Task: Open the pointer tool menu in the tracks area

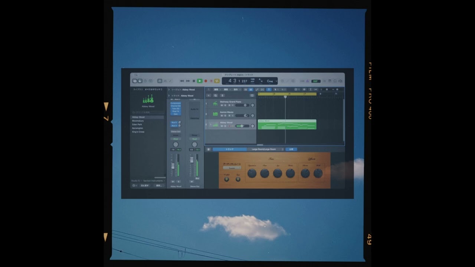Action: (x=276, y=89)
